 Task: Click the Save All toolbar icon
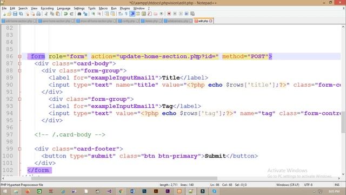[x=21, y=14]
